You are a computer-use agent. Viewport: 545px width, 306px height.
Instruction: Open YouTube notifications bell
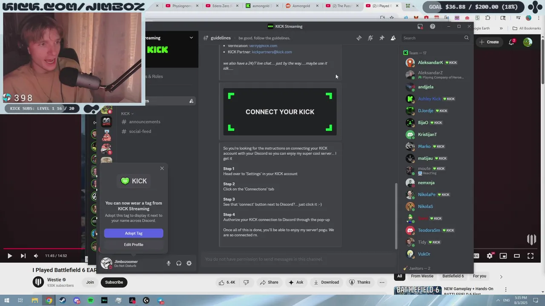[x=512, y=42]
